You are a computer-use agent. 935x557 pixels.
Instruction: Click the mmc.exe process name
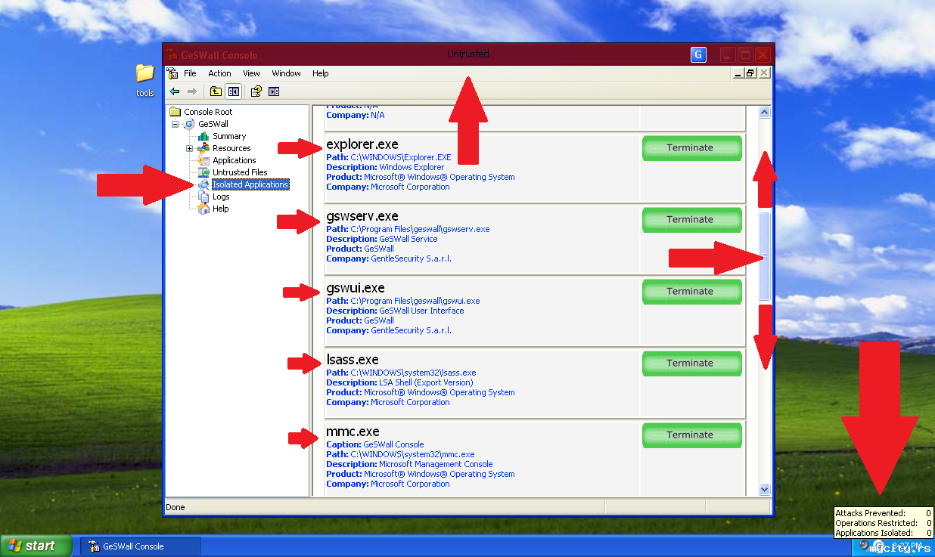coord(353,432)
